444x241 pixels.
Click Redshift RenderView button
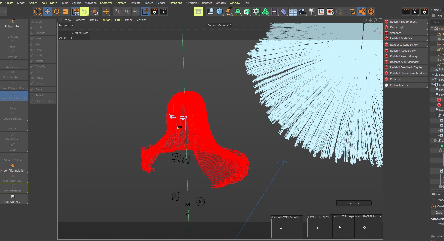403,51
